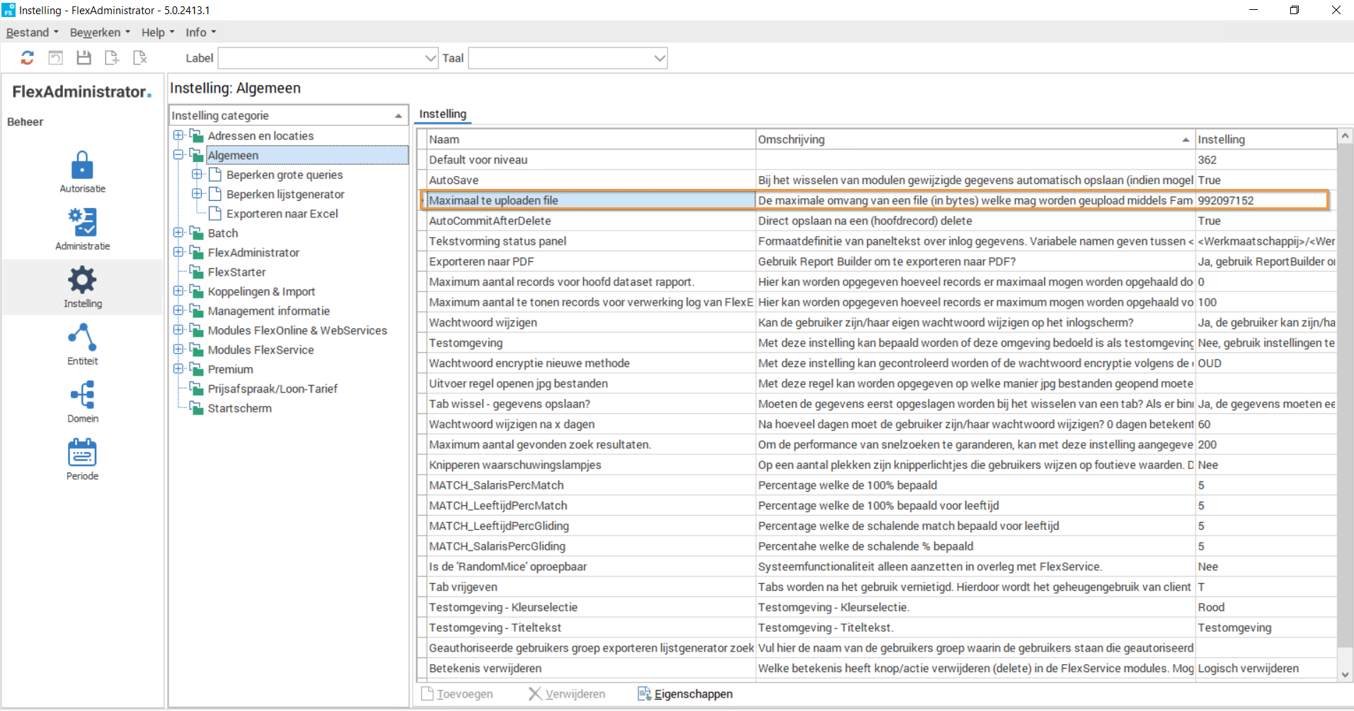Click the save disk icon in toolbar
1354x711 pixels.
(x=84, y=58)
